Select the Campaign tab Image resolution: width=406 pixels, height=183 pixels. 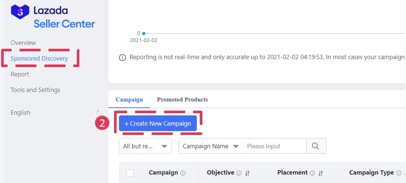click(129, 100)
